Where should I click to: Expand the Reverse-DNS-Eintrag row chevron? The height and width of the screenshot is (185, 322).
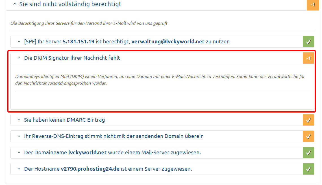pyautogui.click(x=19, y=136)
